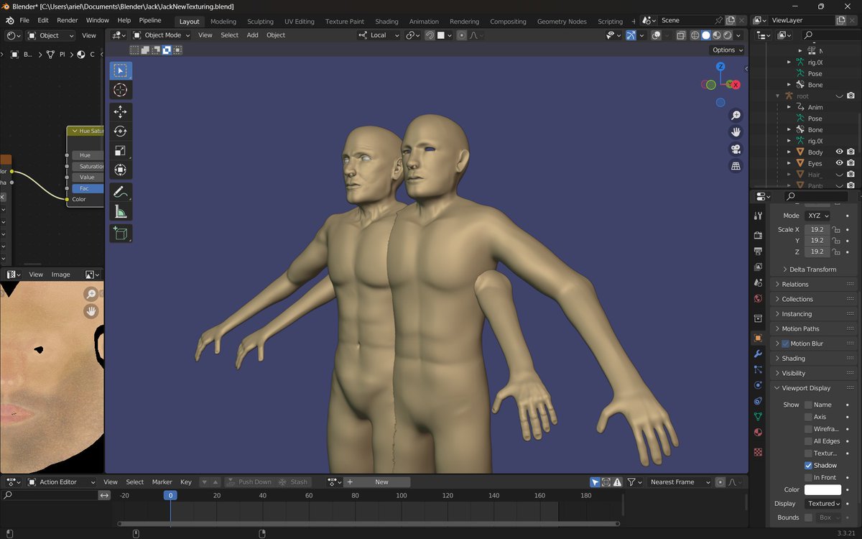Click the Fac slider in Hue Saturation node

(87, 188)
